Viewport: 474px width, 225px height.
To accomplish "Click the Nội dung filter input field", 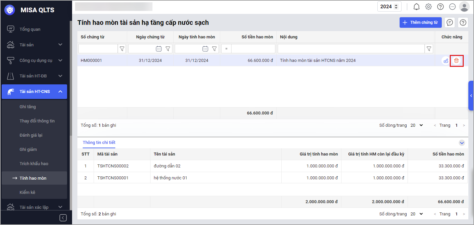I will (x=351, y=49).
